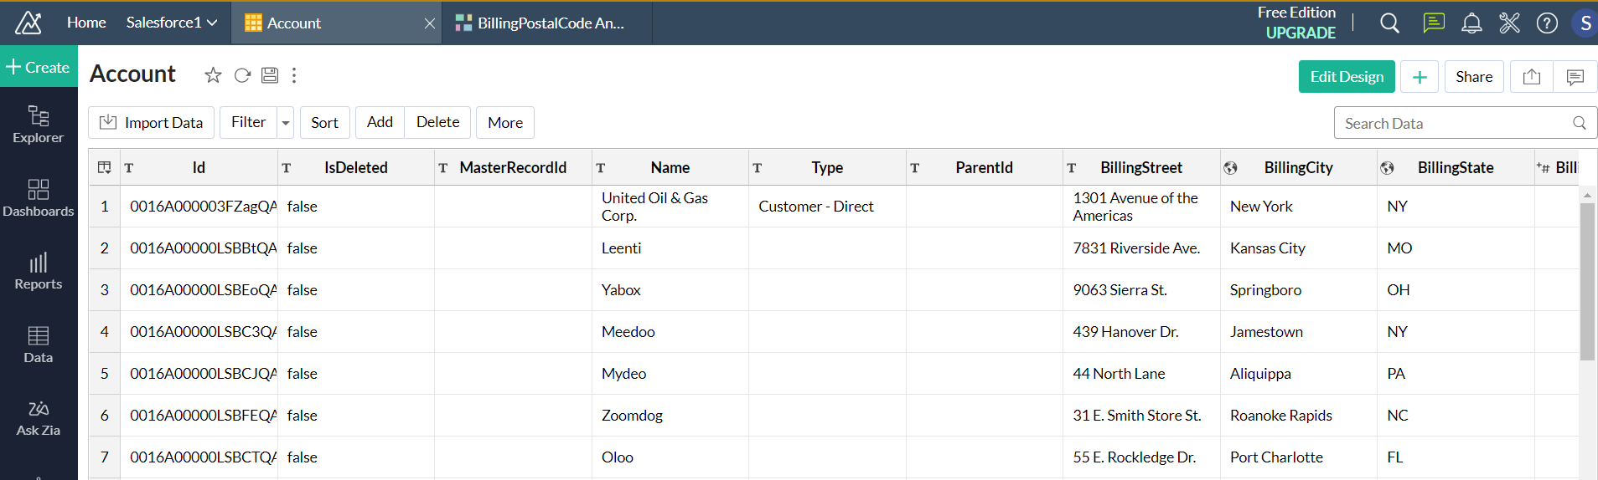Switch to the BillingPostalCode An... tab

pyautogui.click(x=547, y=23)
